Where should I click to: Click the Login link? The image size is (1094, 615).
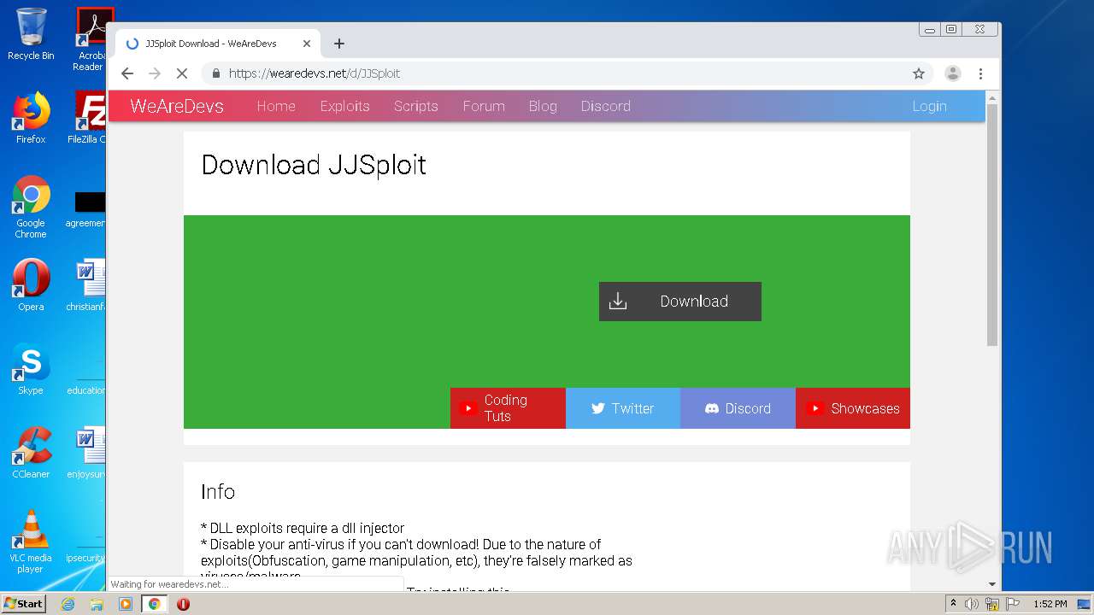[x=929, y=106]
